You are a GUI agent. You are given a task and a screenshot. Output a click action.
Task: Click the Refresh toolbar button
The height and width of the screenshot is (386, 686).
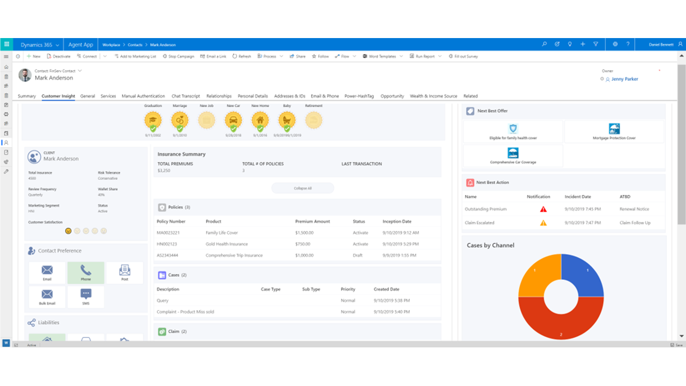coord(242,56)
